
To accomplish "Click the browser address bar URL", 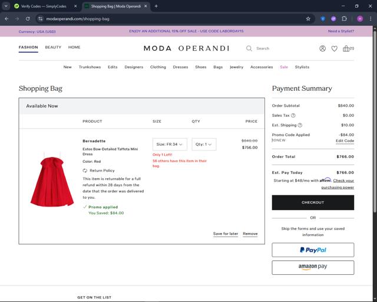I will [x=78, y=19].
